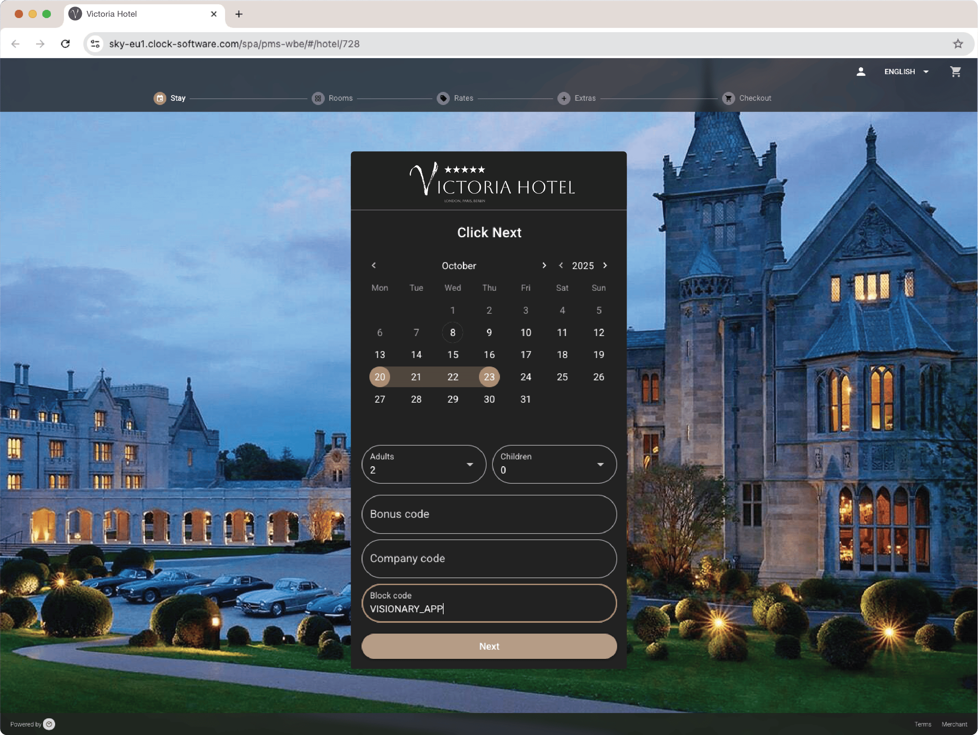This screenshot has width=978, height=735.
Task: Select October 24 in the calendar
Action: (x=525, y=377)
